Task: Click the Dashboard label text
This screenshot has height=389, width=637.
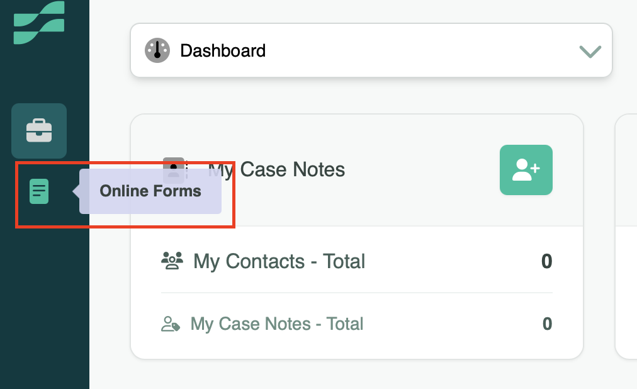Action: click(x=223, y=50)
